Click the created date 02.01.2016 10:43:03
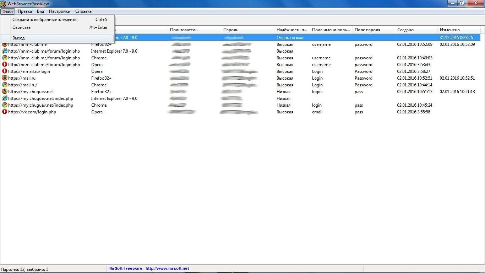 tap(414, 58)
